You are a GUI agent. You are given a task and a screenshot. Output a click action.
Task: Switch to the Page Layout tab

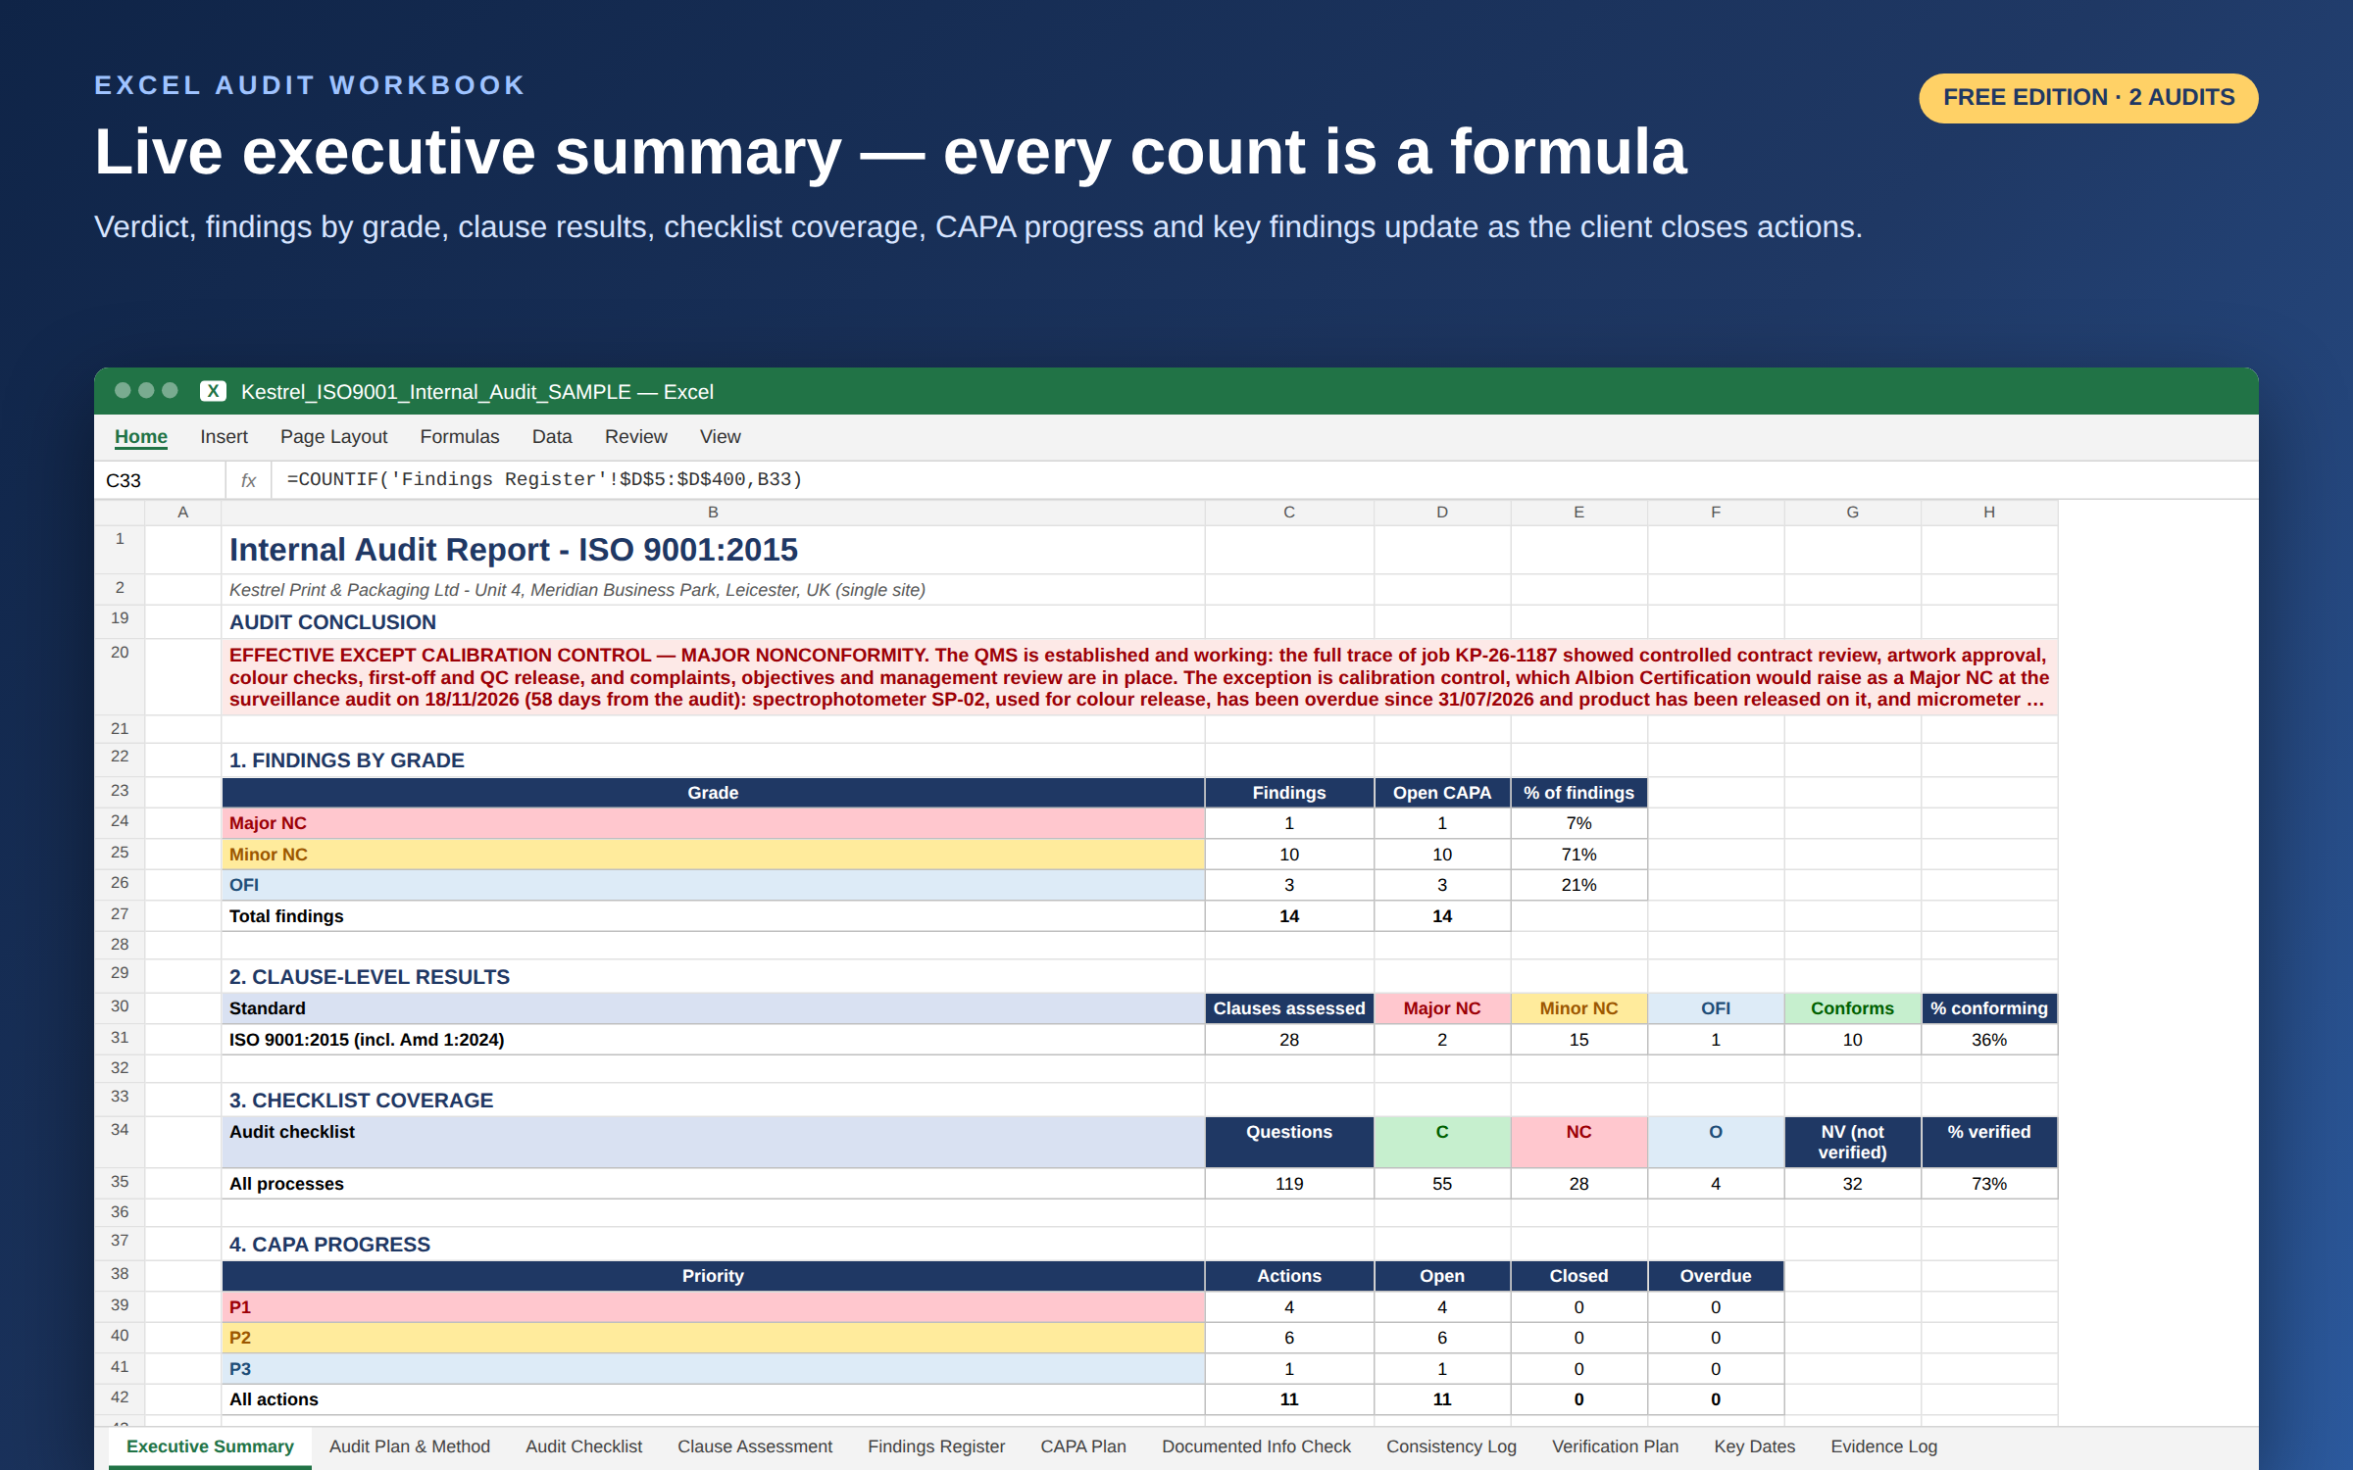333,437
